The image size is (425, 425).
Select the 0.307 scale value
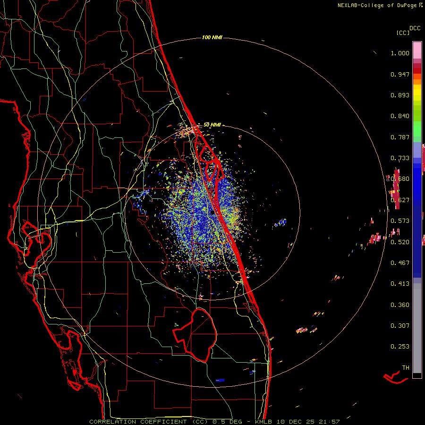[x=400, y=326]
